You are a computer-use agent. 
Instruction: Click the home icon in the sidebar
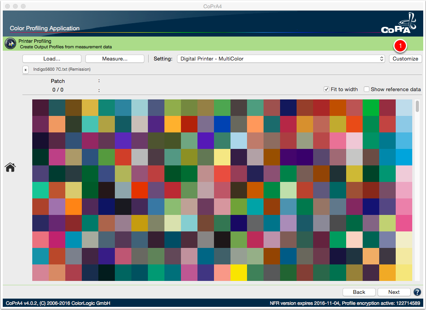pyautogui.click(x=10, y=167)
